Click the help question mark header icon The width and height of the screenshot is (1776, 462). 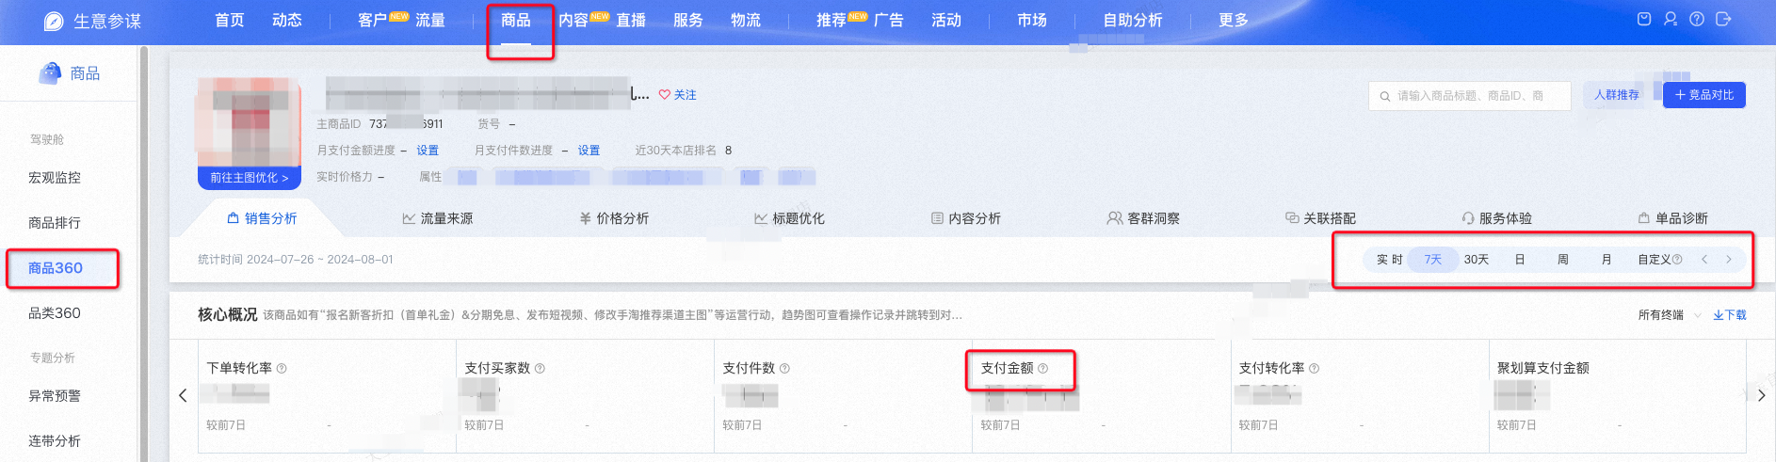1697,19
